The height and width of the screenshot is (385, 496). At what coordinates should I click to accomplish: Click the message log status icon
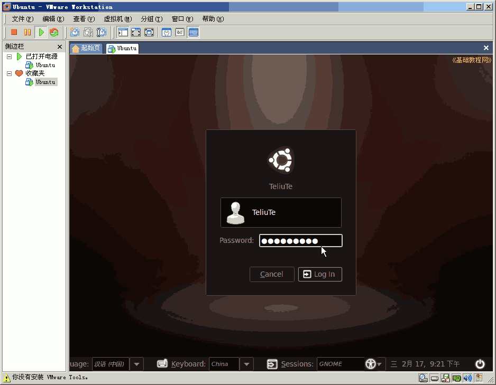point(479,378)
